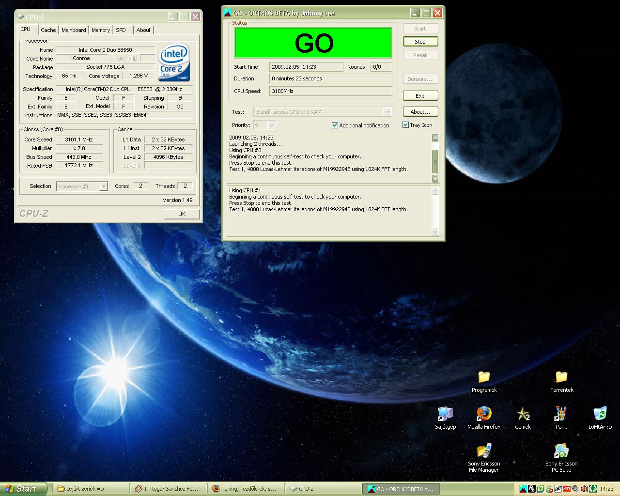Click the Reset button in ORTHOS
620x496 pixels.
click(x=420, y=55)
